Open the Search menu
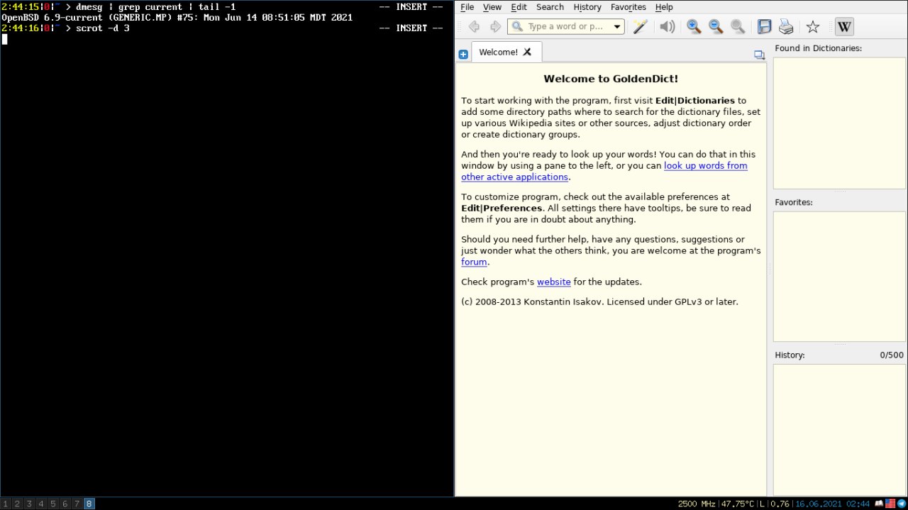The image size is (908, 510). (x=550, y=7)
